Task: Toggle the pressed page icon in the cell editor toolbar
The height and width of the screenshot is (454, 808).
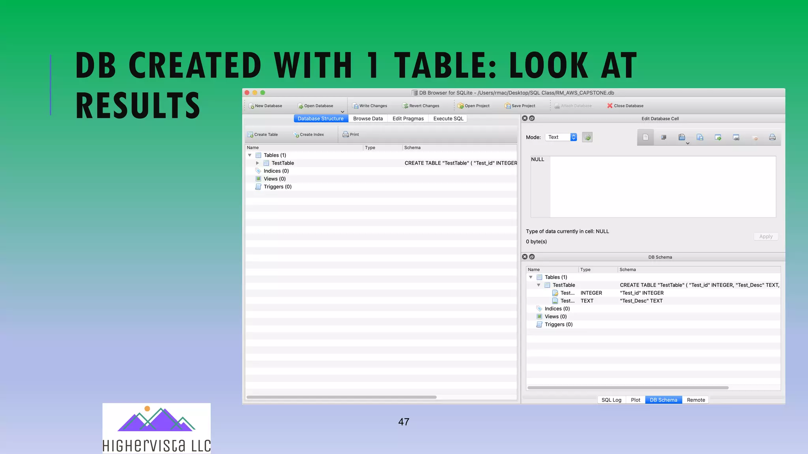Action: [x=645, y=138]
